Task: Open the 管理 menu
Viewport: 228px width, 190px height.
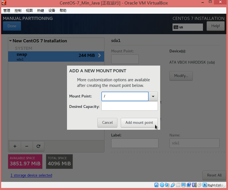Action: [7, 11]
